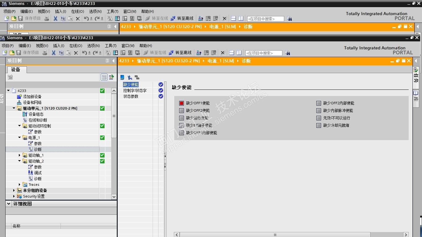Click the new project icon in the front window toolbar
The height and width of the screenshot is (237, 422).
5,53
